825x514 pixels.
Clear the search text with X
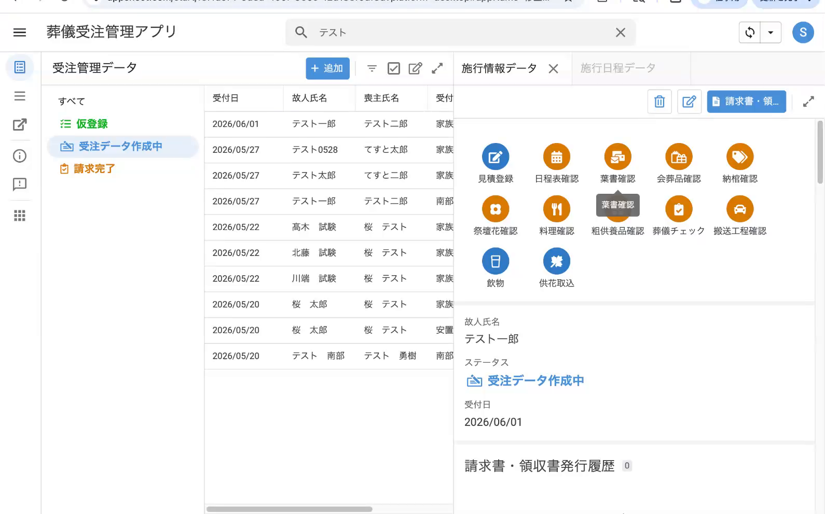(x=620, y=33)
